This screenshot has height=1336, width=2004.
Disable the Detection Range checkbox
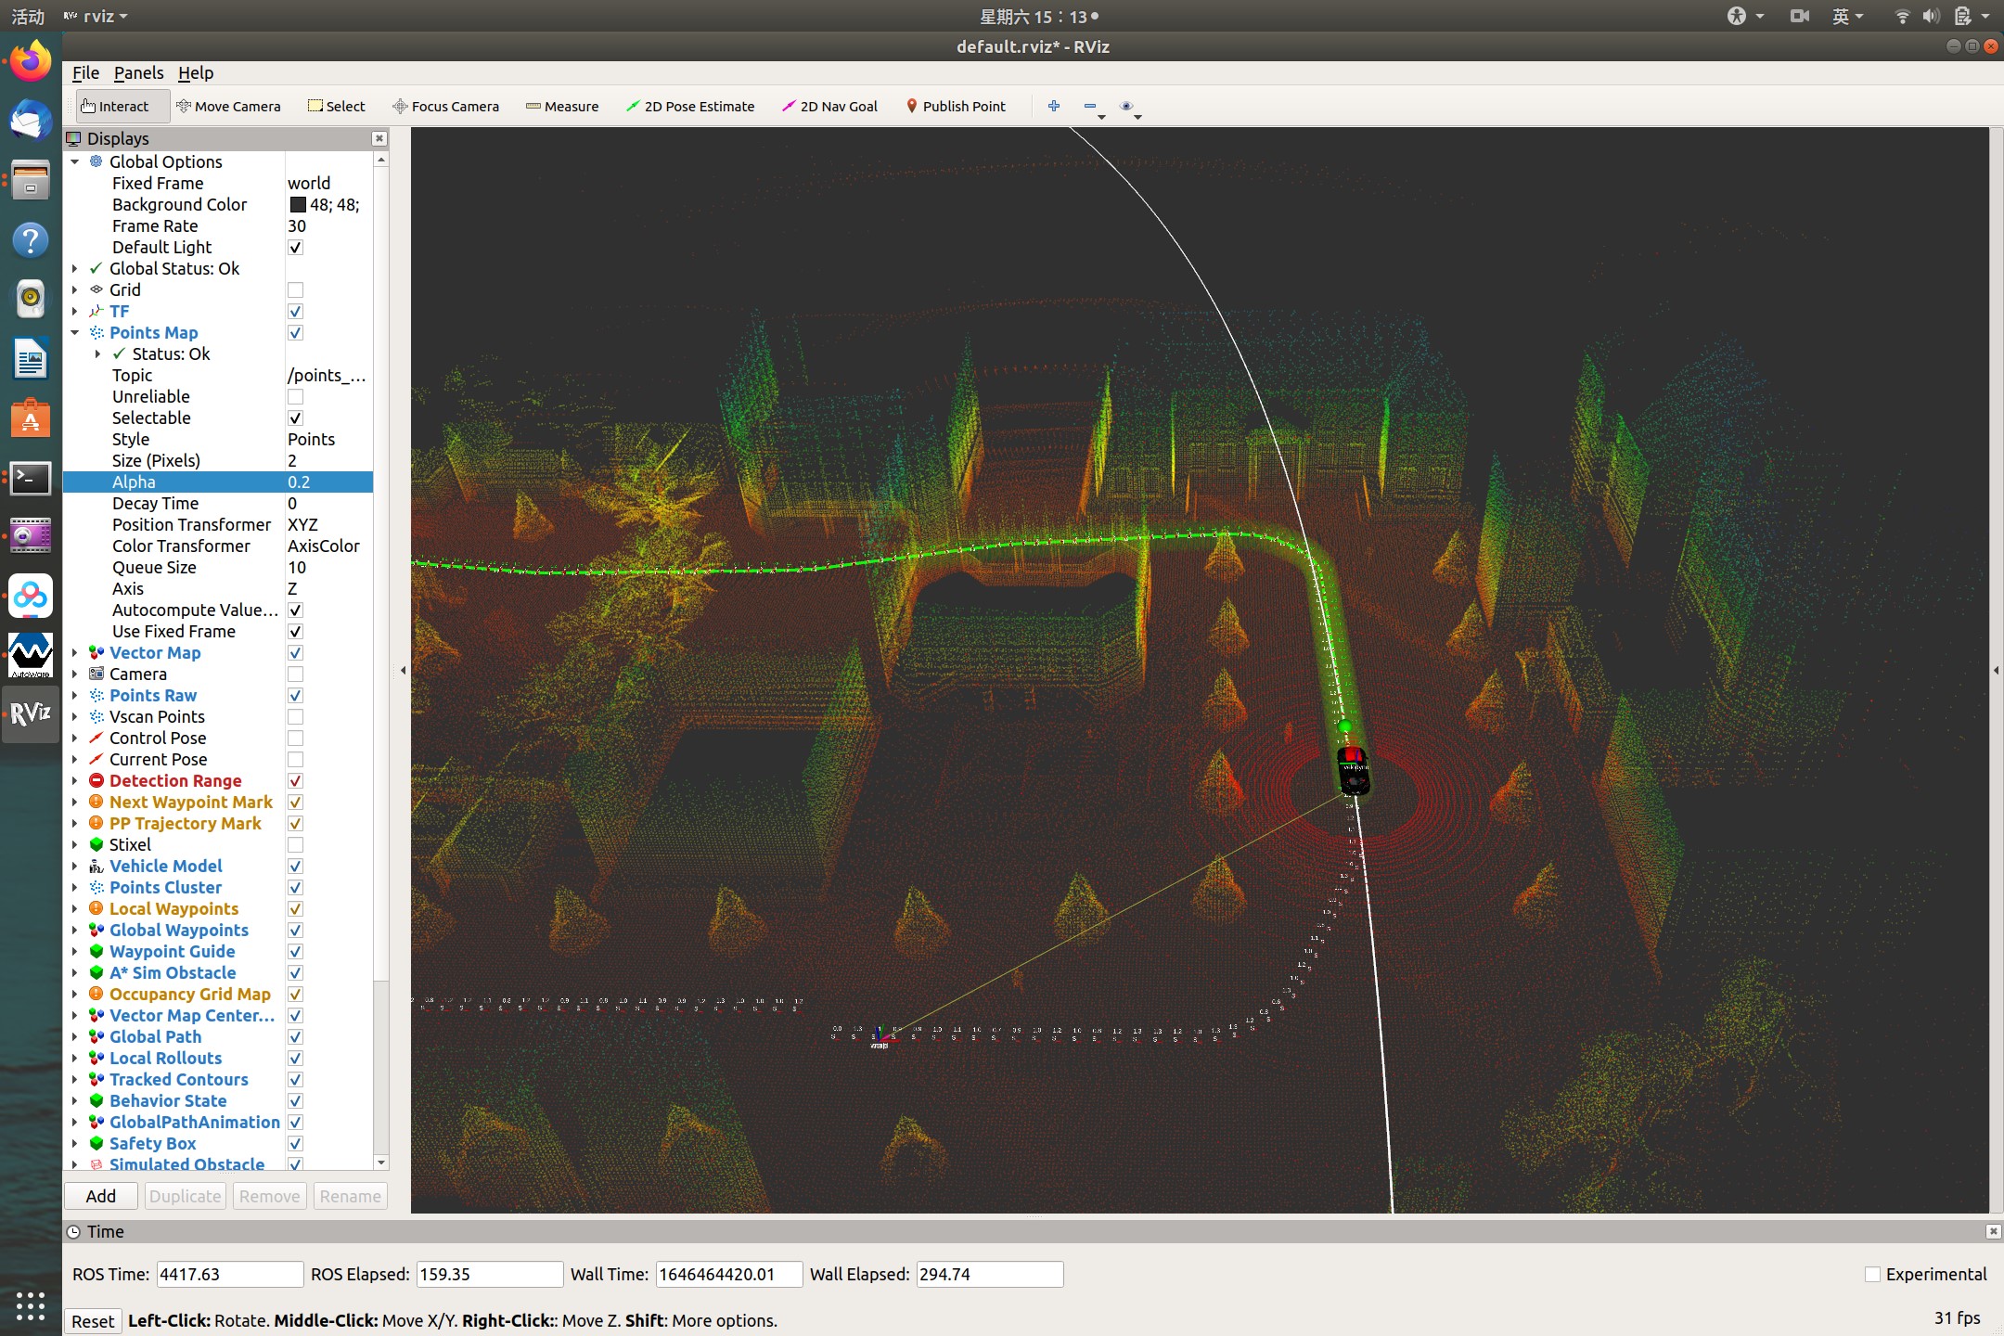pos(295,781)
